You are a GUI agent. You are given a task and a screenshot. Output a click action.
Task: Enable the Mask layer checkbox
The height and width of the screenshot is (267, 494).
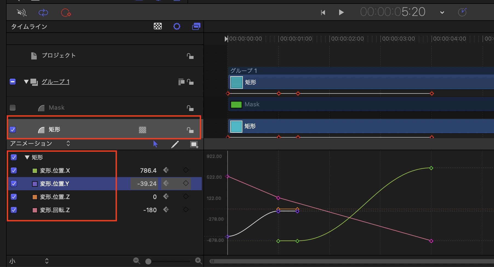pyautogui.click(x=13, y=108)
